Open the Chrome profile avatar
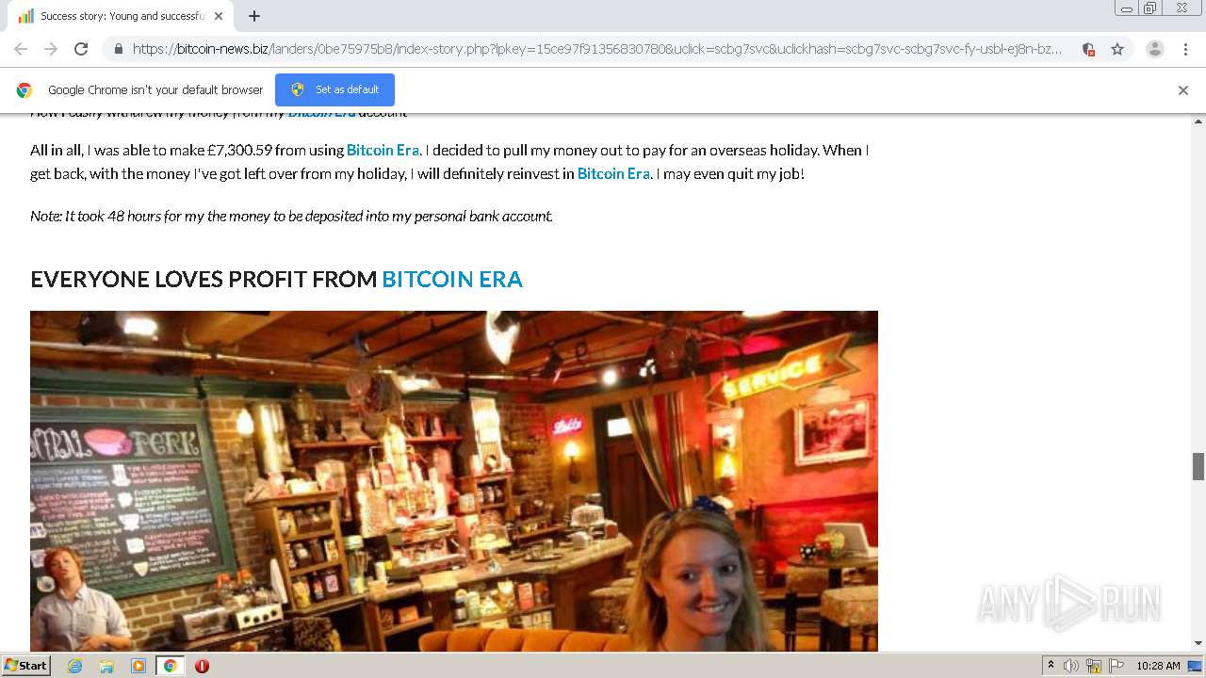 coord(1154,49)
